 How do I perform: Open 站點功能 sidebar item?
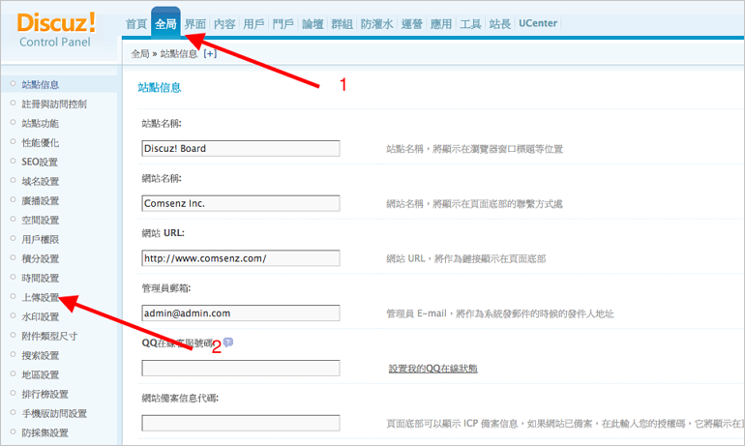pyautogui.click(x=41, y=124)
